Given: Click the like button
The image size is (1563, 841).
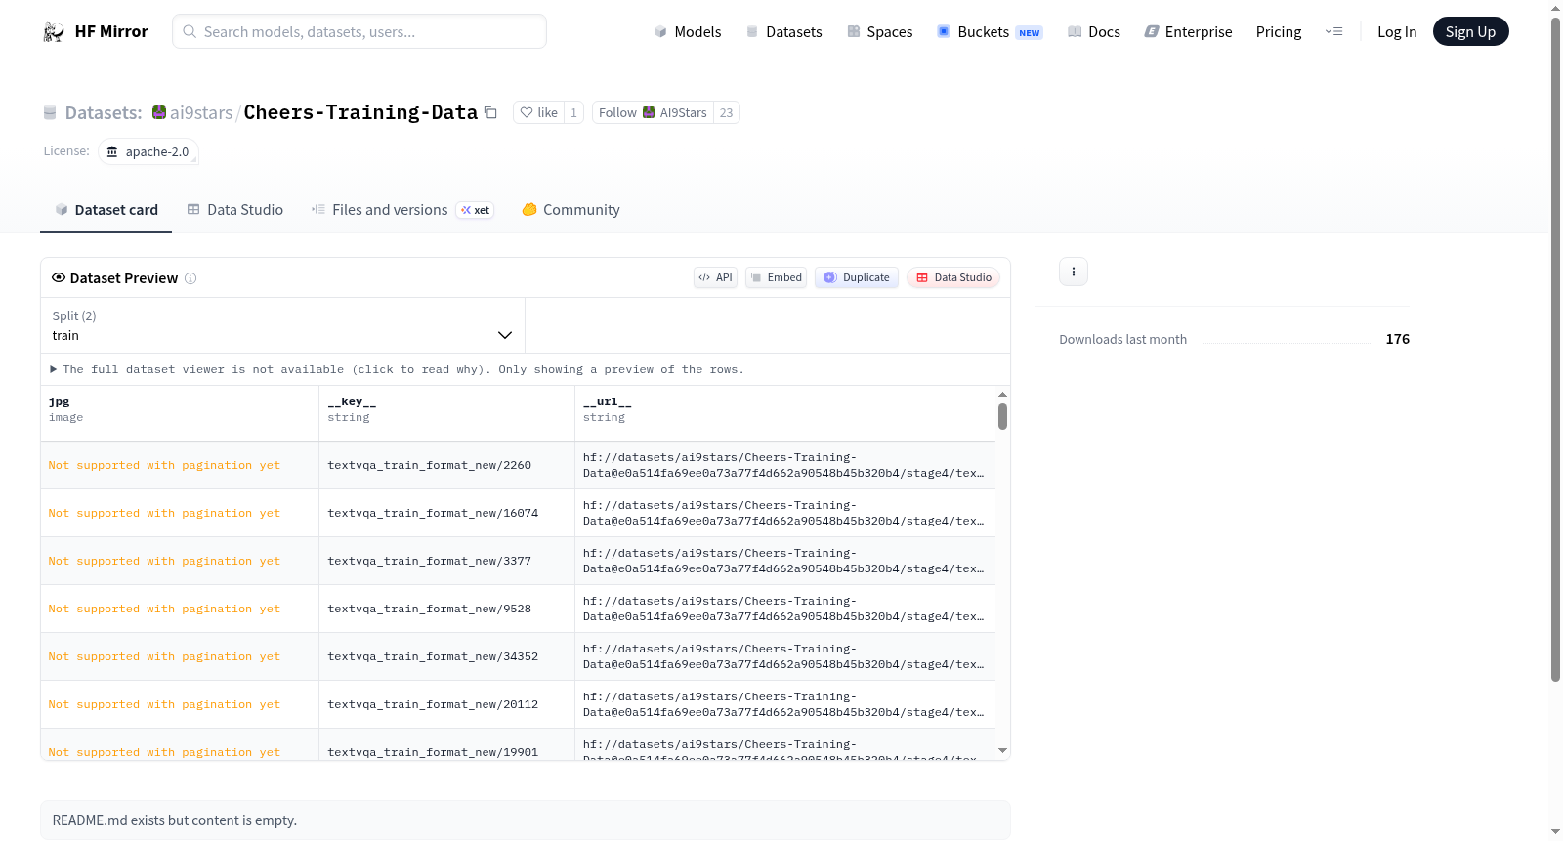Looking at the screenshot, I should point(538,113).
